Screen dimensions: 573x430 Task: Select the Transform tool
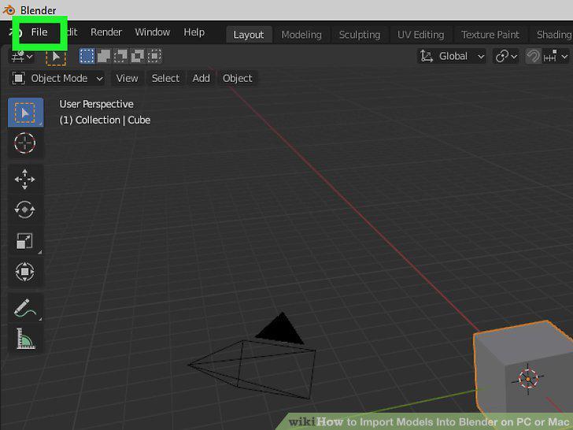coord(25,272)
